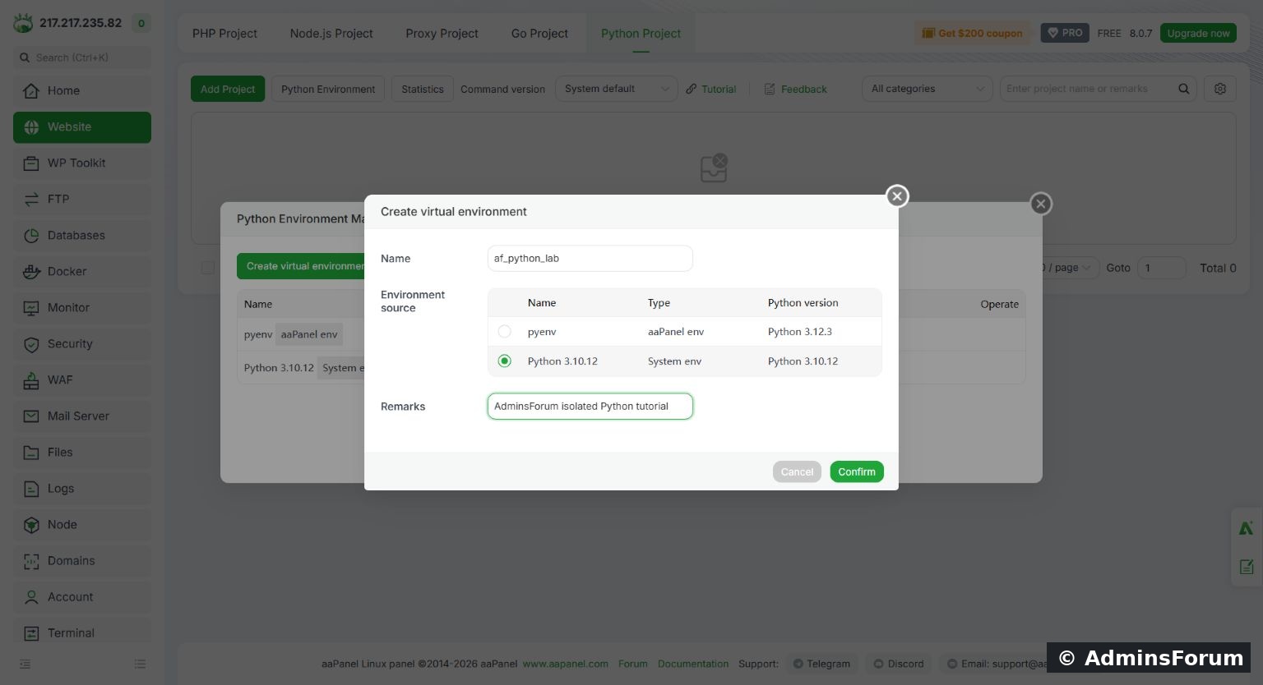This screenshot has height=685, width=1263.
Task: Open Home from the sidebar
Action: point(82,90)
